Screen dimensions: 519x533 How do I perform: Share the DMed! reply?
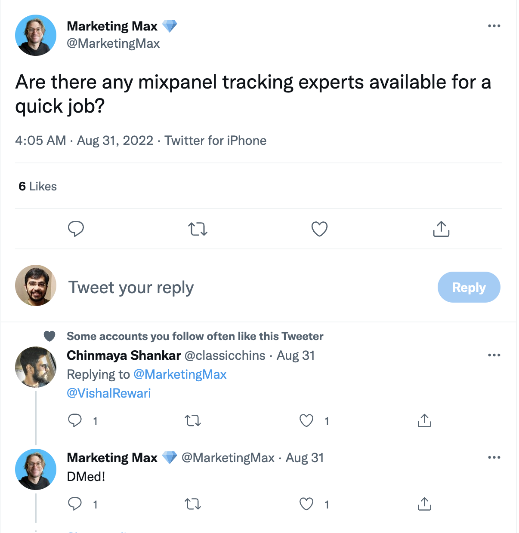point(424,504)
